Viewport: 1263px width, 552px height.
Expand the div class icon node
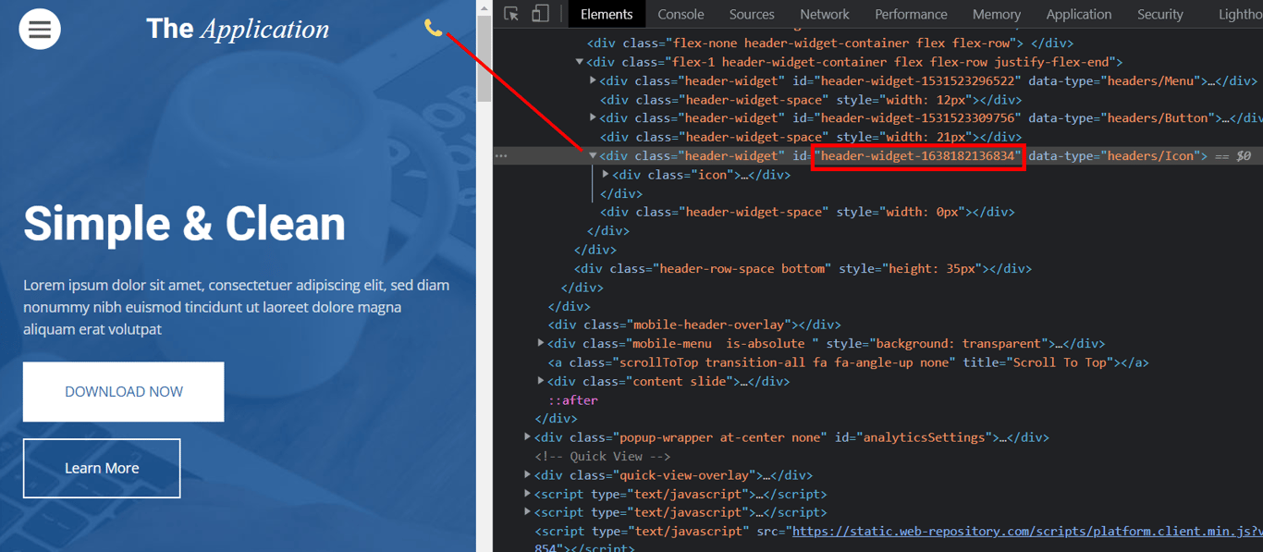[x=607, y=174]
